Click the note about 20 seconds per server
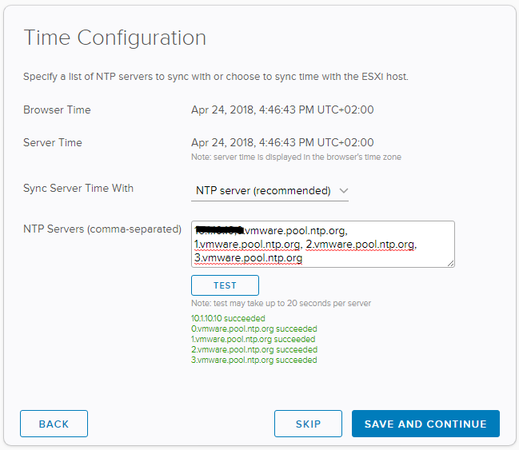The width and height of the screenshot is (519, 450). [x=281, y=303]
